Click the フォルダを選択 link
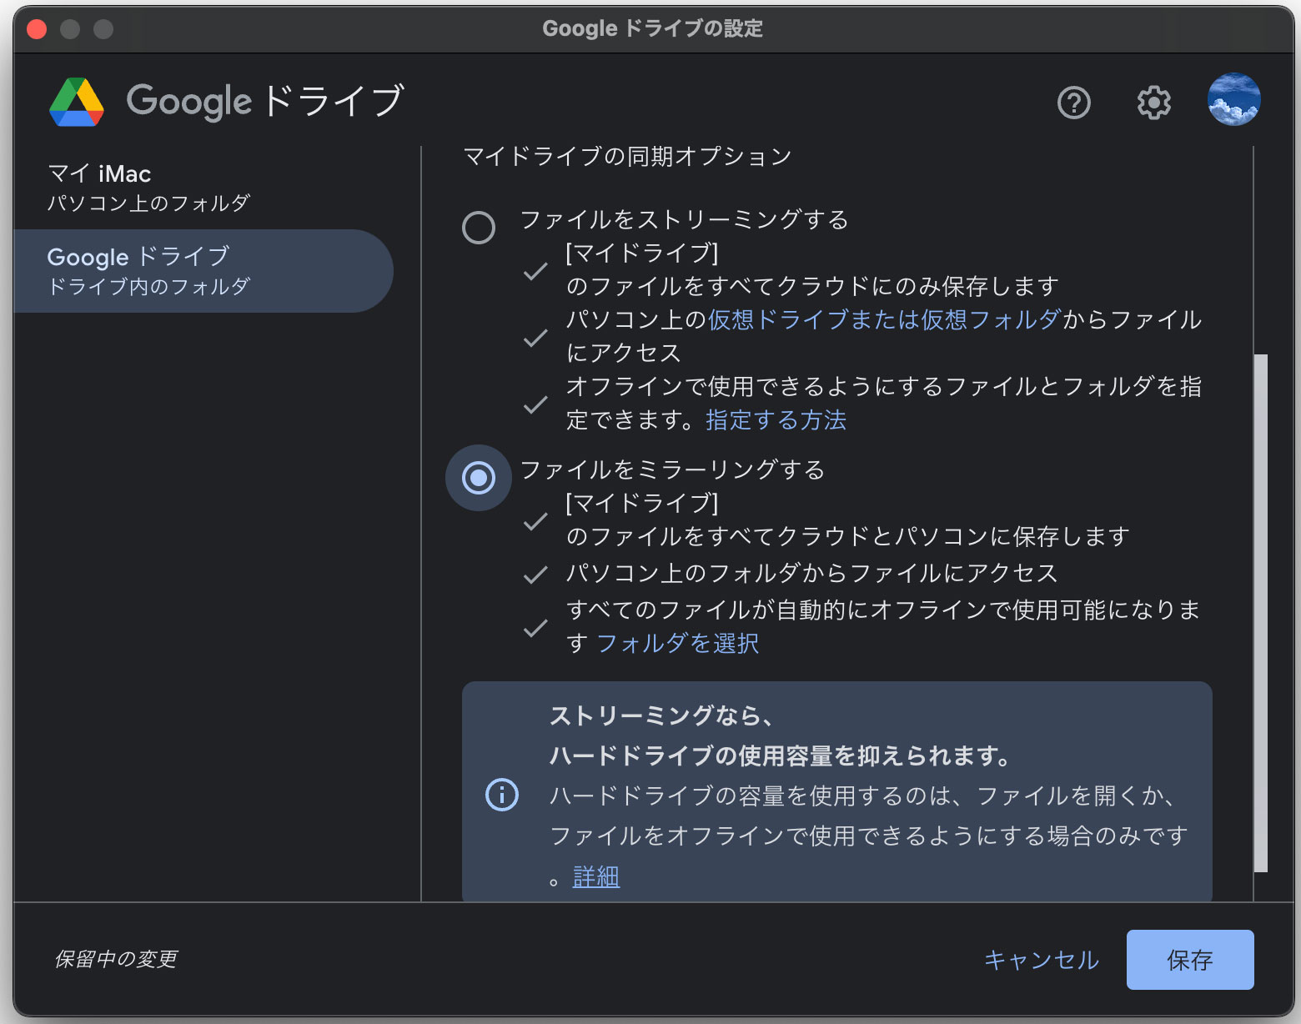Screen dimensions: 1301x1024 [x=678, y=643]
